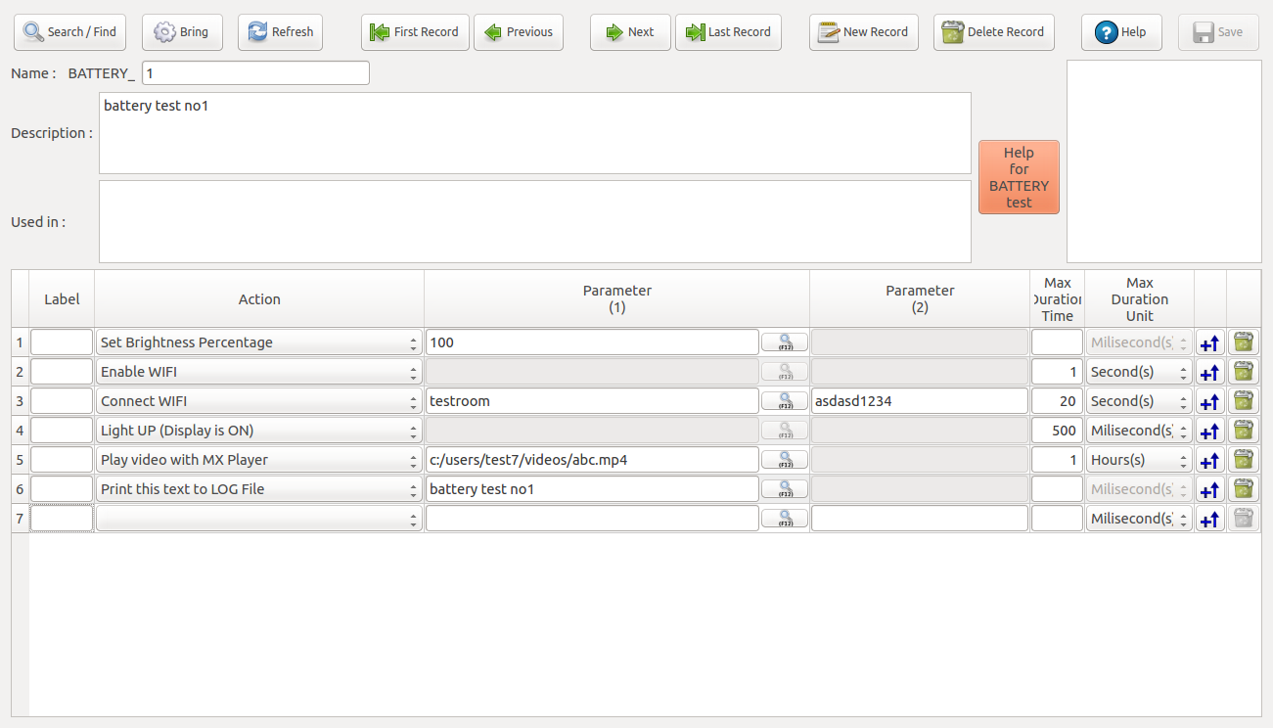This screenshot has height=728, width=1273.
Task: Insert row above Connect WIFI row
Action: pos(1210,401)
